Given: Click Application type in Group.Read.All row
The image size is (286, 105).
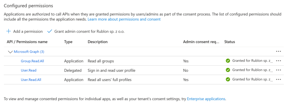Looking at the screenshot, I should pyautogui.click(x=74, y=61).
